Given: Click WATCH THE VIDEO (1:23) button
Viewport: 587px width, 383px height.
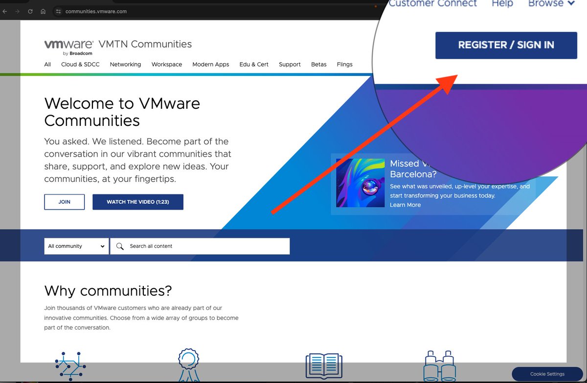Looking at the screenshot, I should point(138,202).
